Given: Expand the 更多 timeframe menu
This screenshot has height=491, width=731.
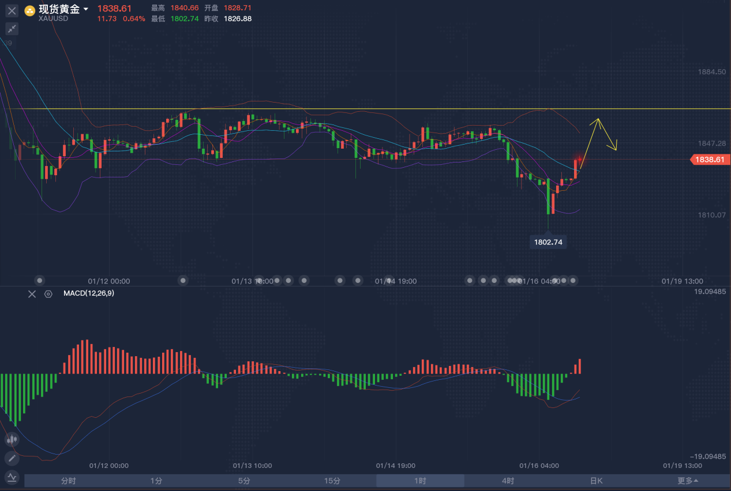Looking at the screenshot, I should 688,481.
